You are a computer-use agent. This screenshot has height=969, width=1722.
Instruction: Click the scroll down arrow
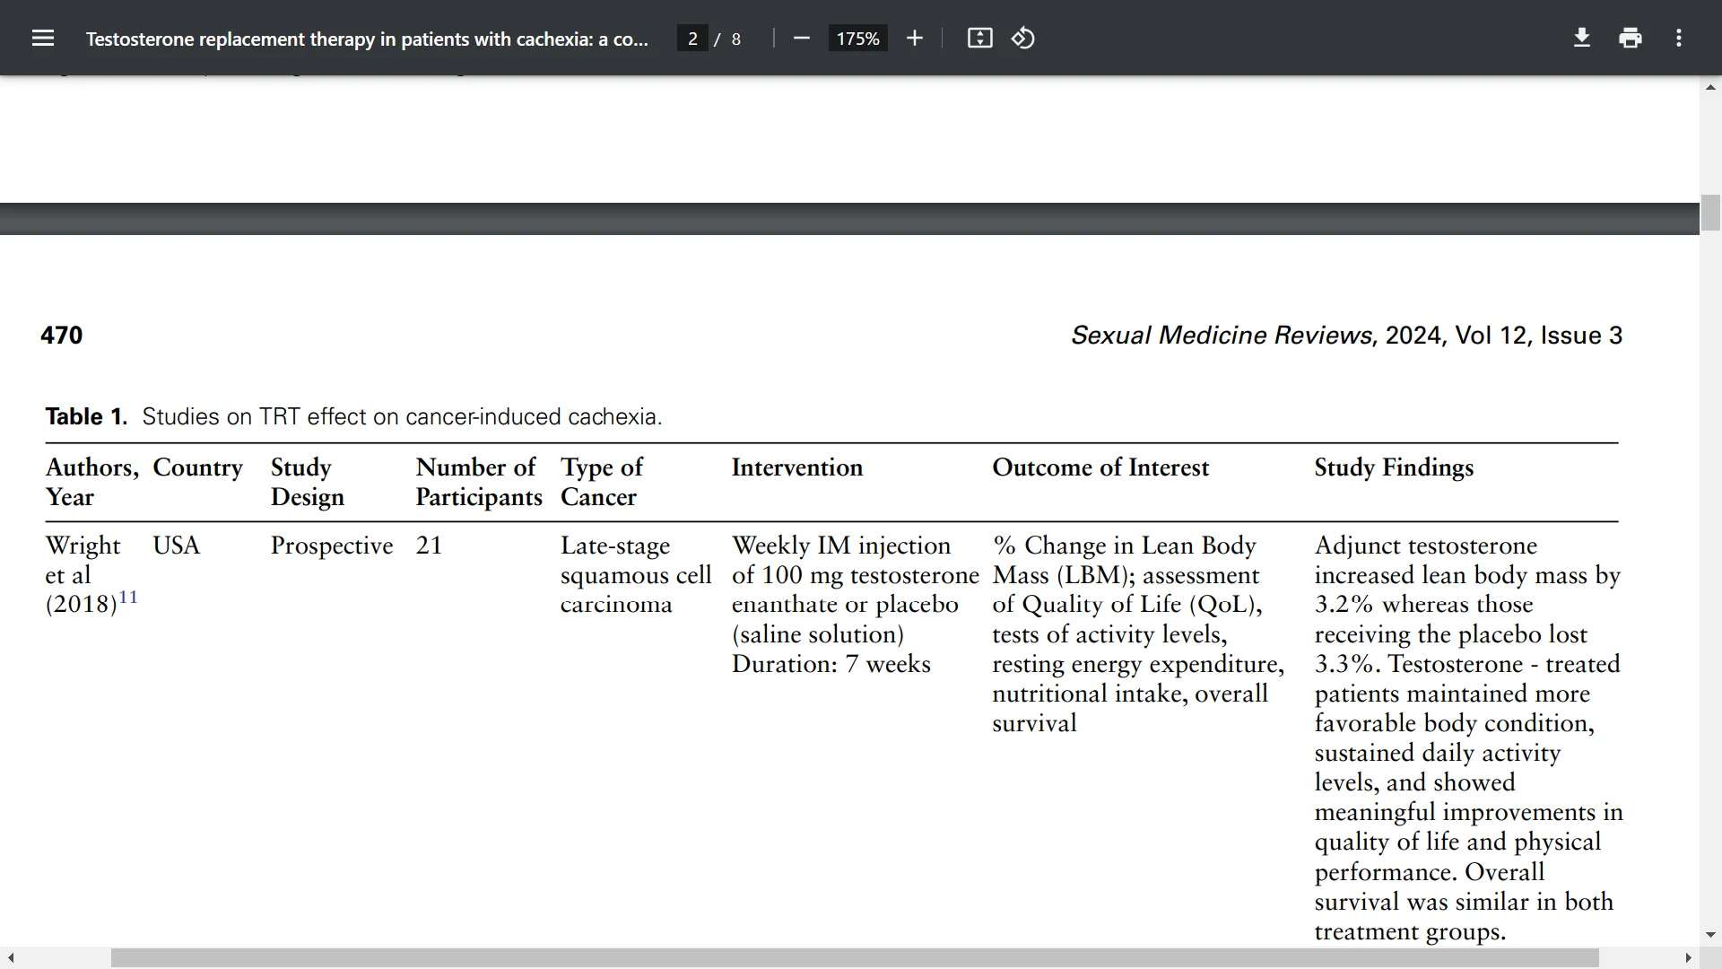(1710, 935)
